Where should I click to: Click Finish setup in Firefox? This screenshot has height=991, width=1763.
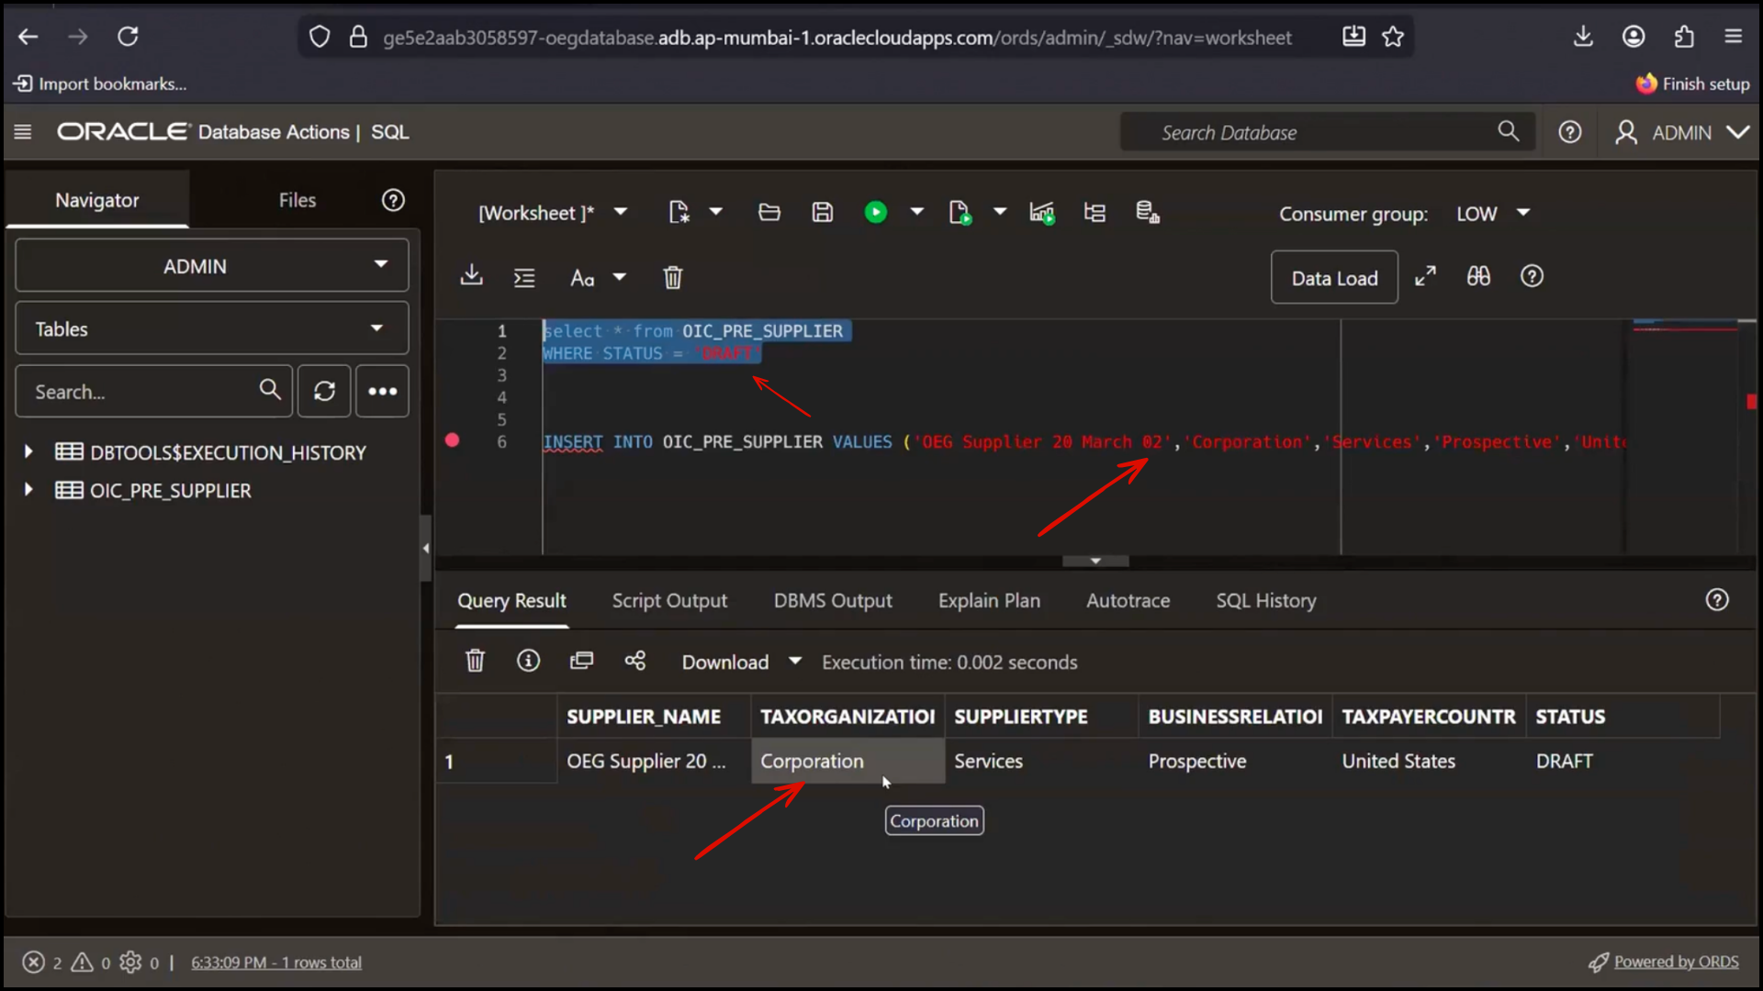[x=1692, y=84]
